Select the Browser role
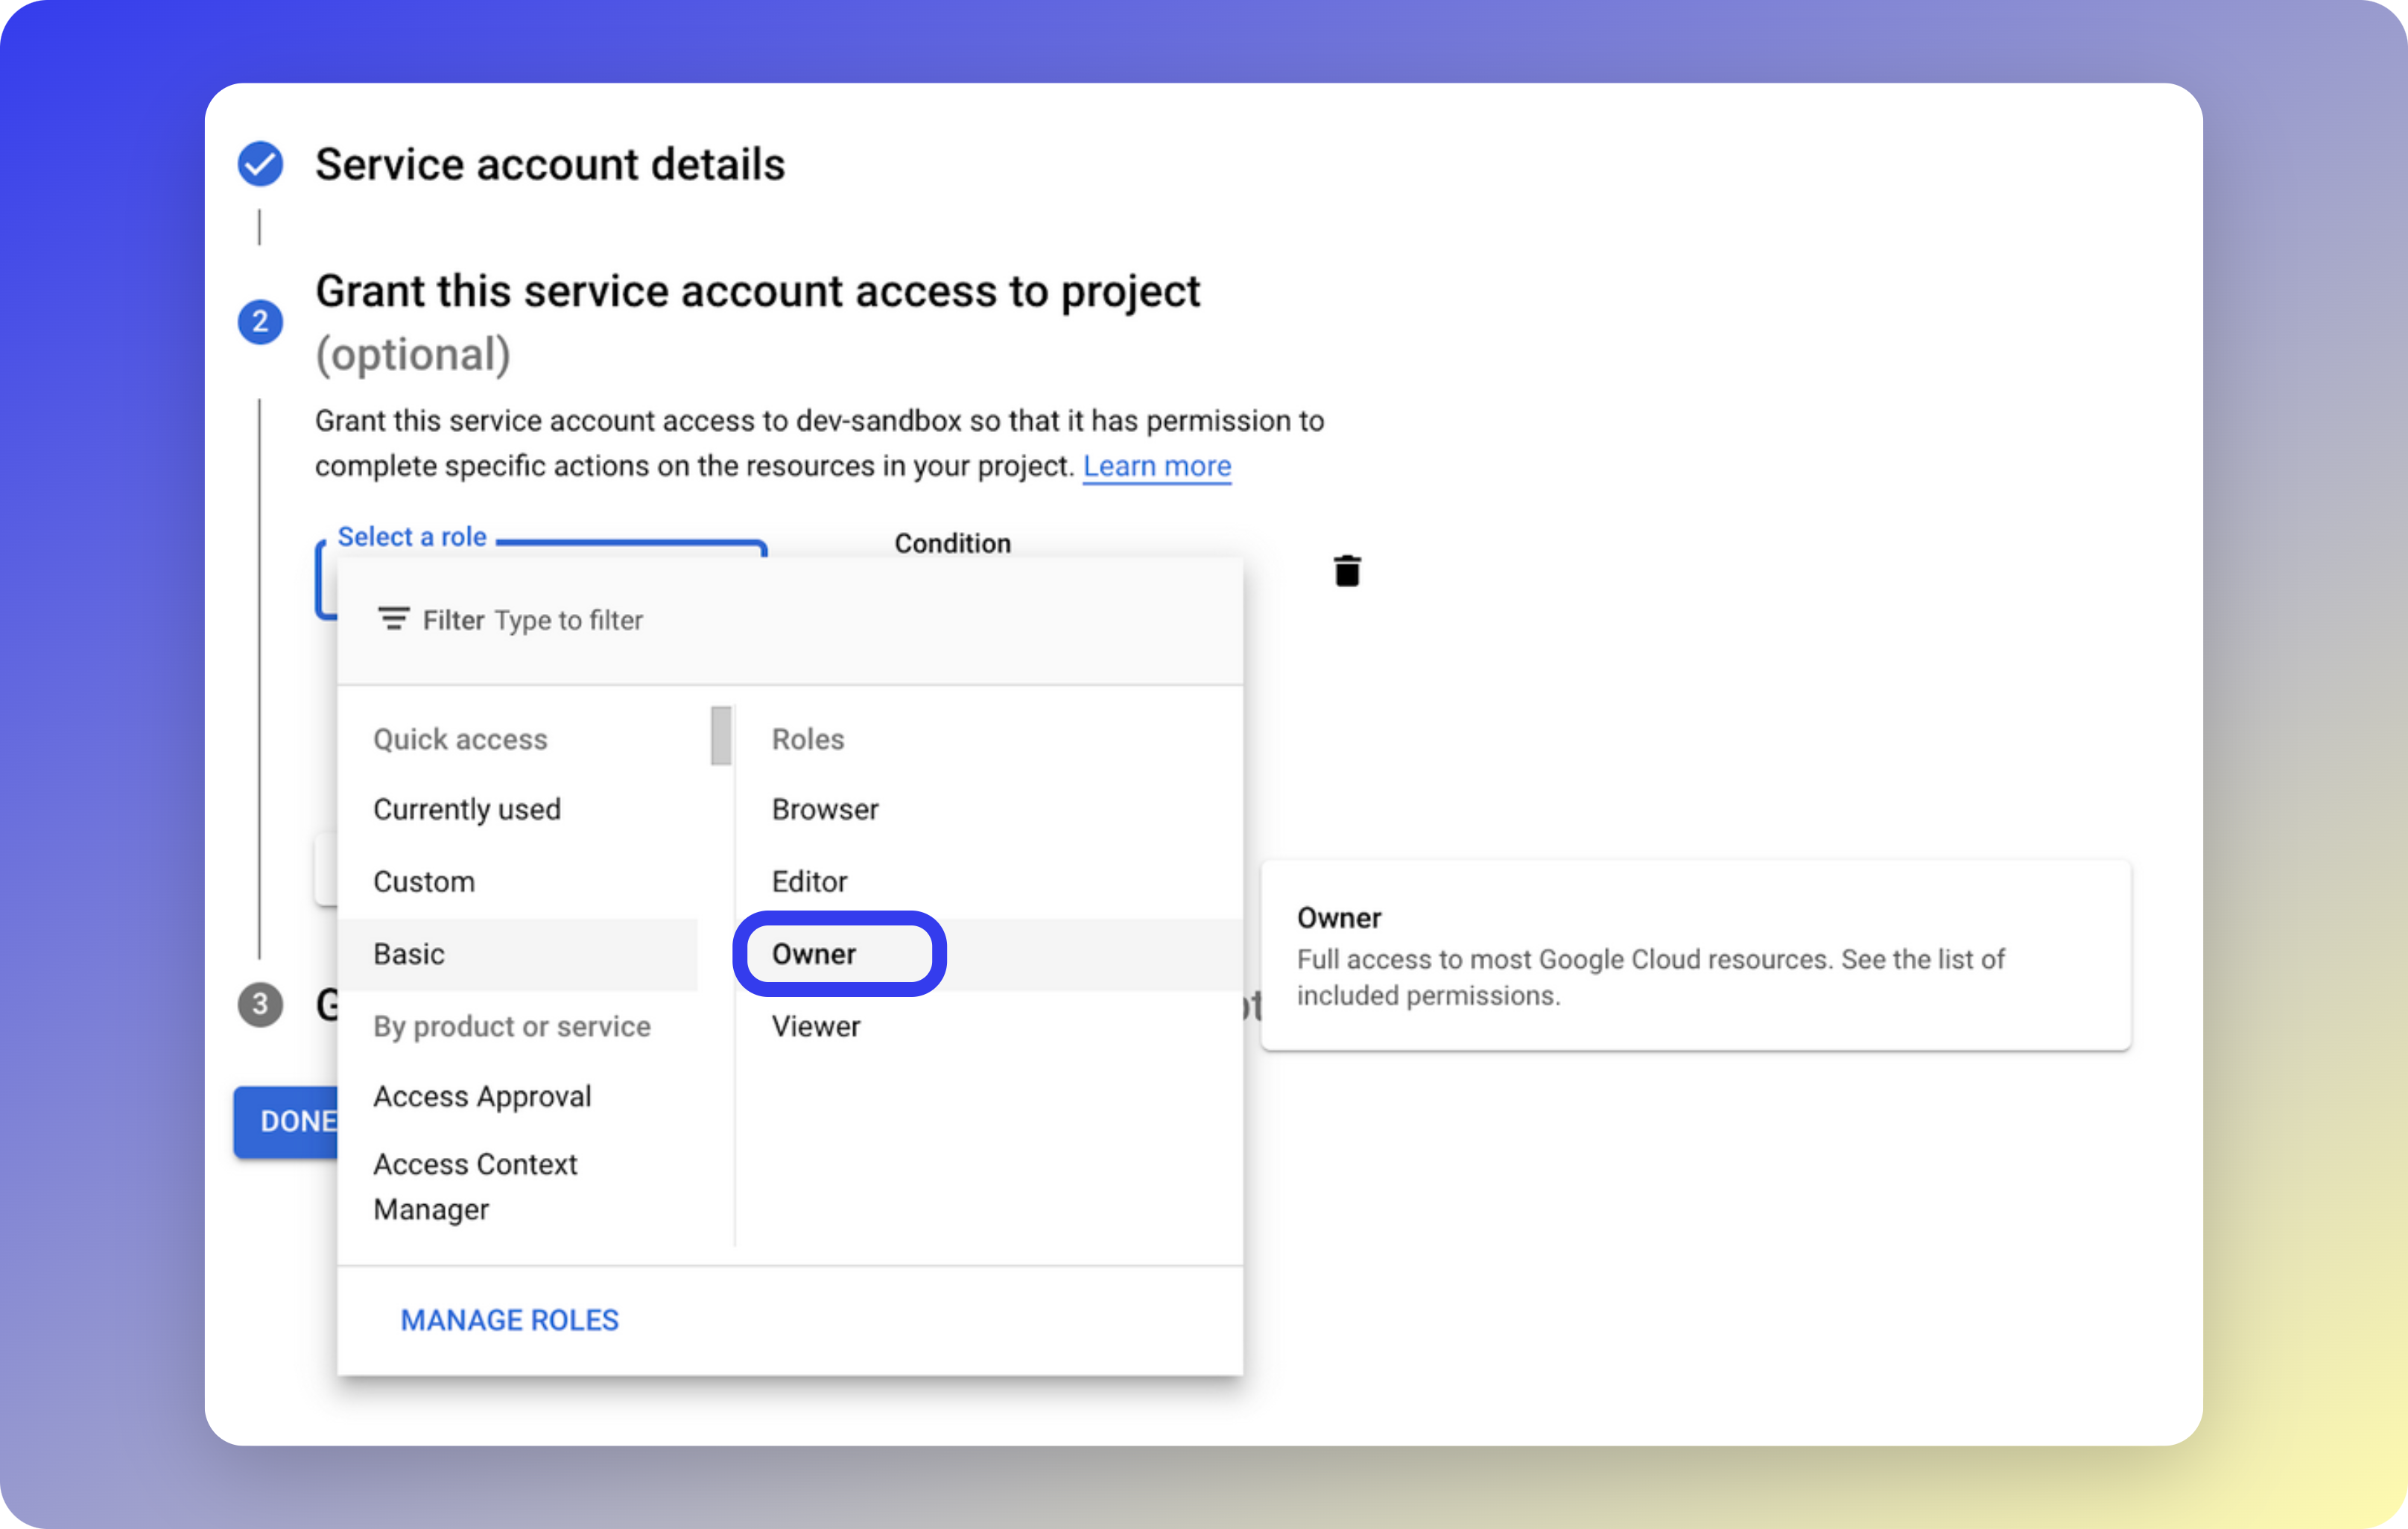This screenshot has width=2408, height=1529. (x=825, y=809)
